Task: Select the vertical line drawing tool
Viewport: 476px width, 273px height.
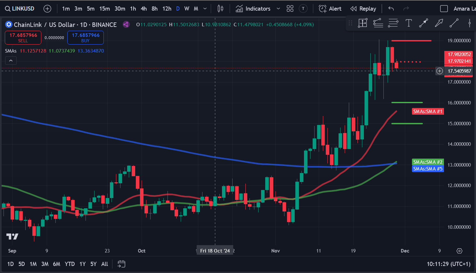Action: point(469,23)
